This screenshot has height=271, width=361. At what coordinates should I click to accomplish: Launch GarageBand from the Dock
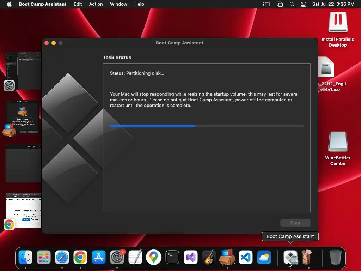click(209, 257)
